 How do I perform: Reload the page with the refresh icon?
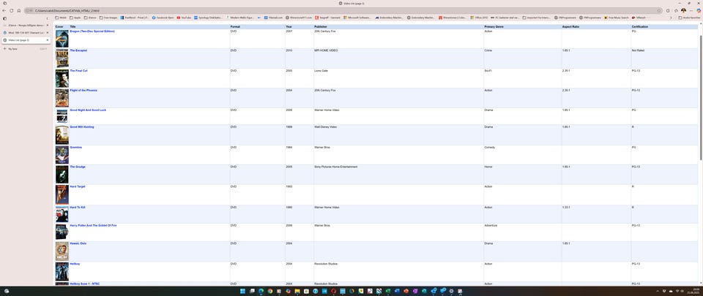tap(12, 10)
